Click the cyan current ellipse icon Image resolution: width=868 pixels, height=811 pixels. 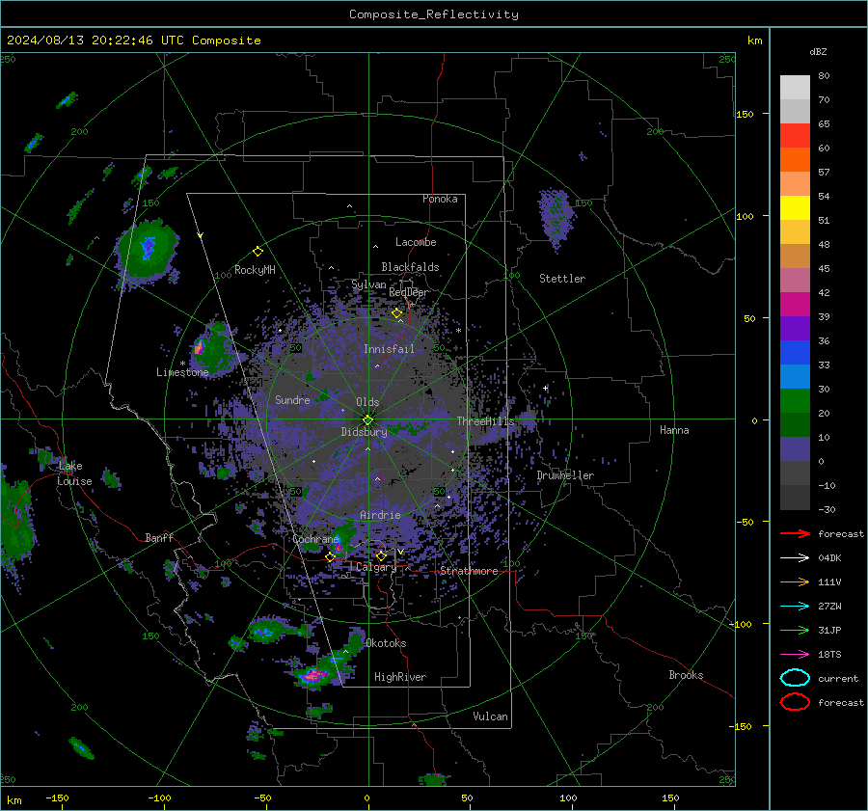coord(795,678)
